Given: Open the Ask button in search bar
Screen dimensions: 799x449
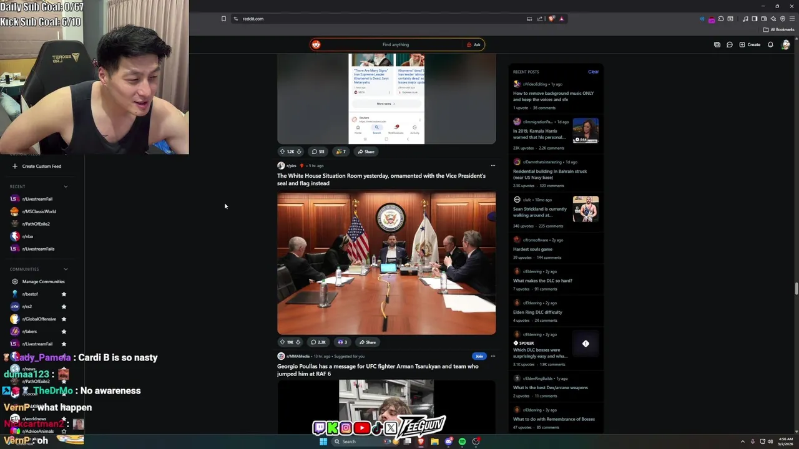Looking at the screenshot, I should click(473, 45).
